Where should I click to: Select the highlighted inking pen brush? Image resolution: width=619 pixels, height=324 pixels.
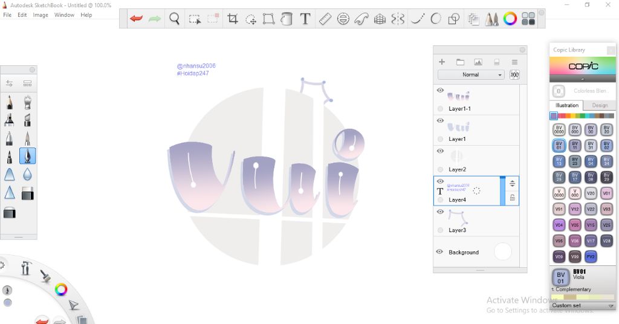click(x=27, y=156)
